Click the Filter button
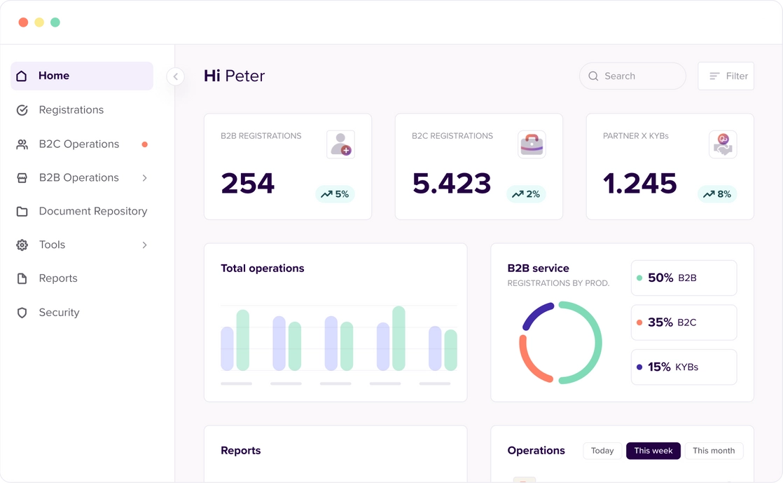The image size is (783, 483). tap(726, 76)
